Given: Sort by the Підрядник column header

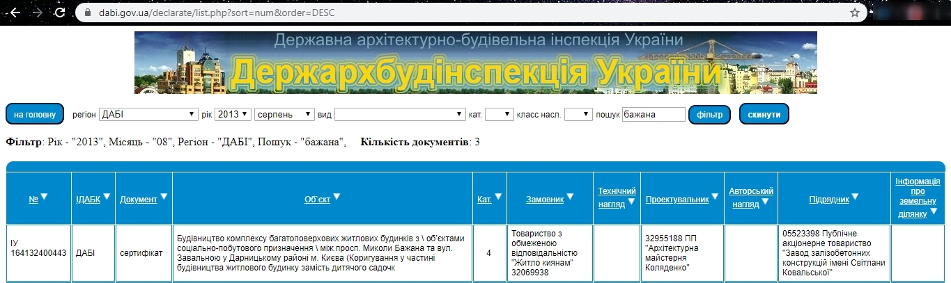Looking at the screenshot, I should coord(829,200).
